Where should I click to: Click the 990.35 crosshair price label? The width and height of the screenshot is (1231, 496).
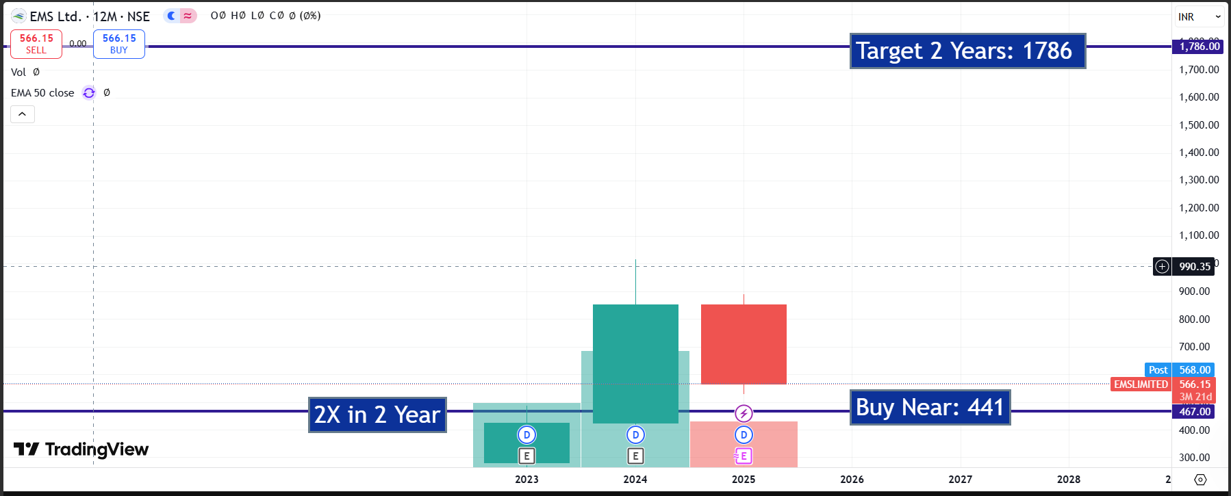pos(1195,266)
